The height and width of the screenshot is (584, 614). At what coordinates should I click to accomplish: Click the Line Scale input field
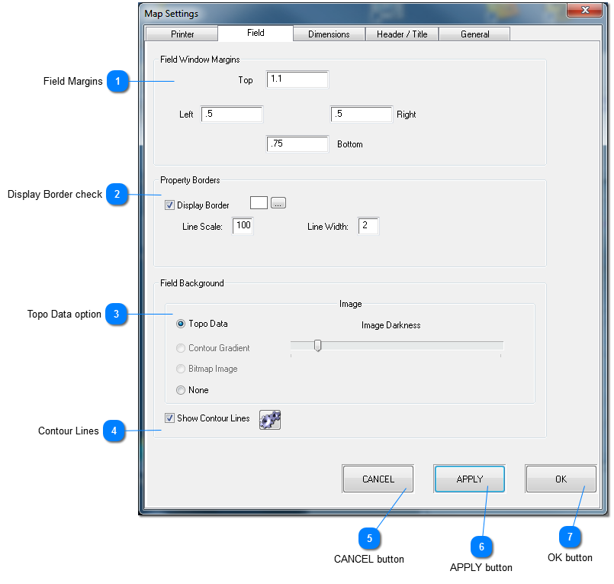pos(243,226)
